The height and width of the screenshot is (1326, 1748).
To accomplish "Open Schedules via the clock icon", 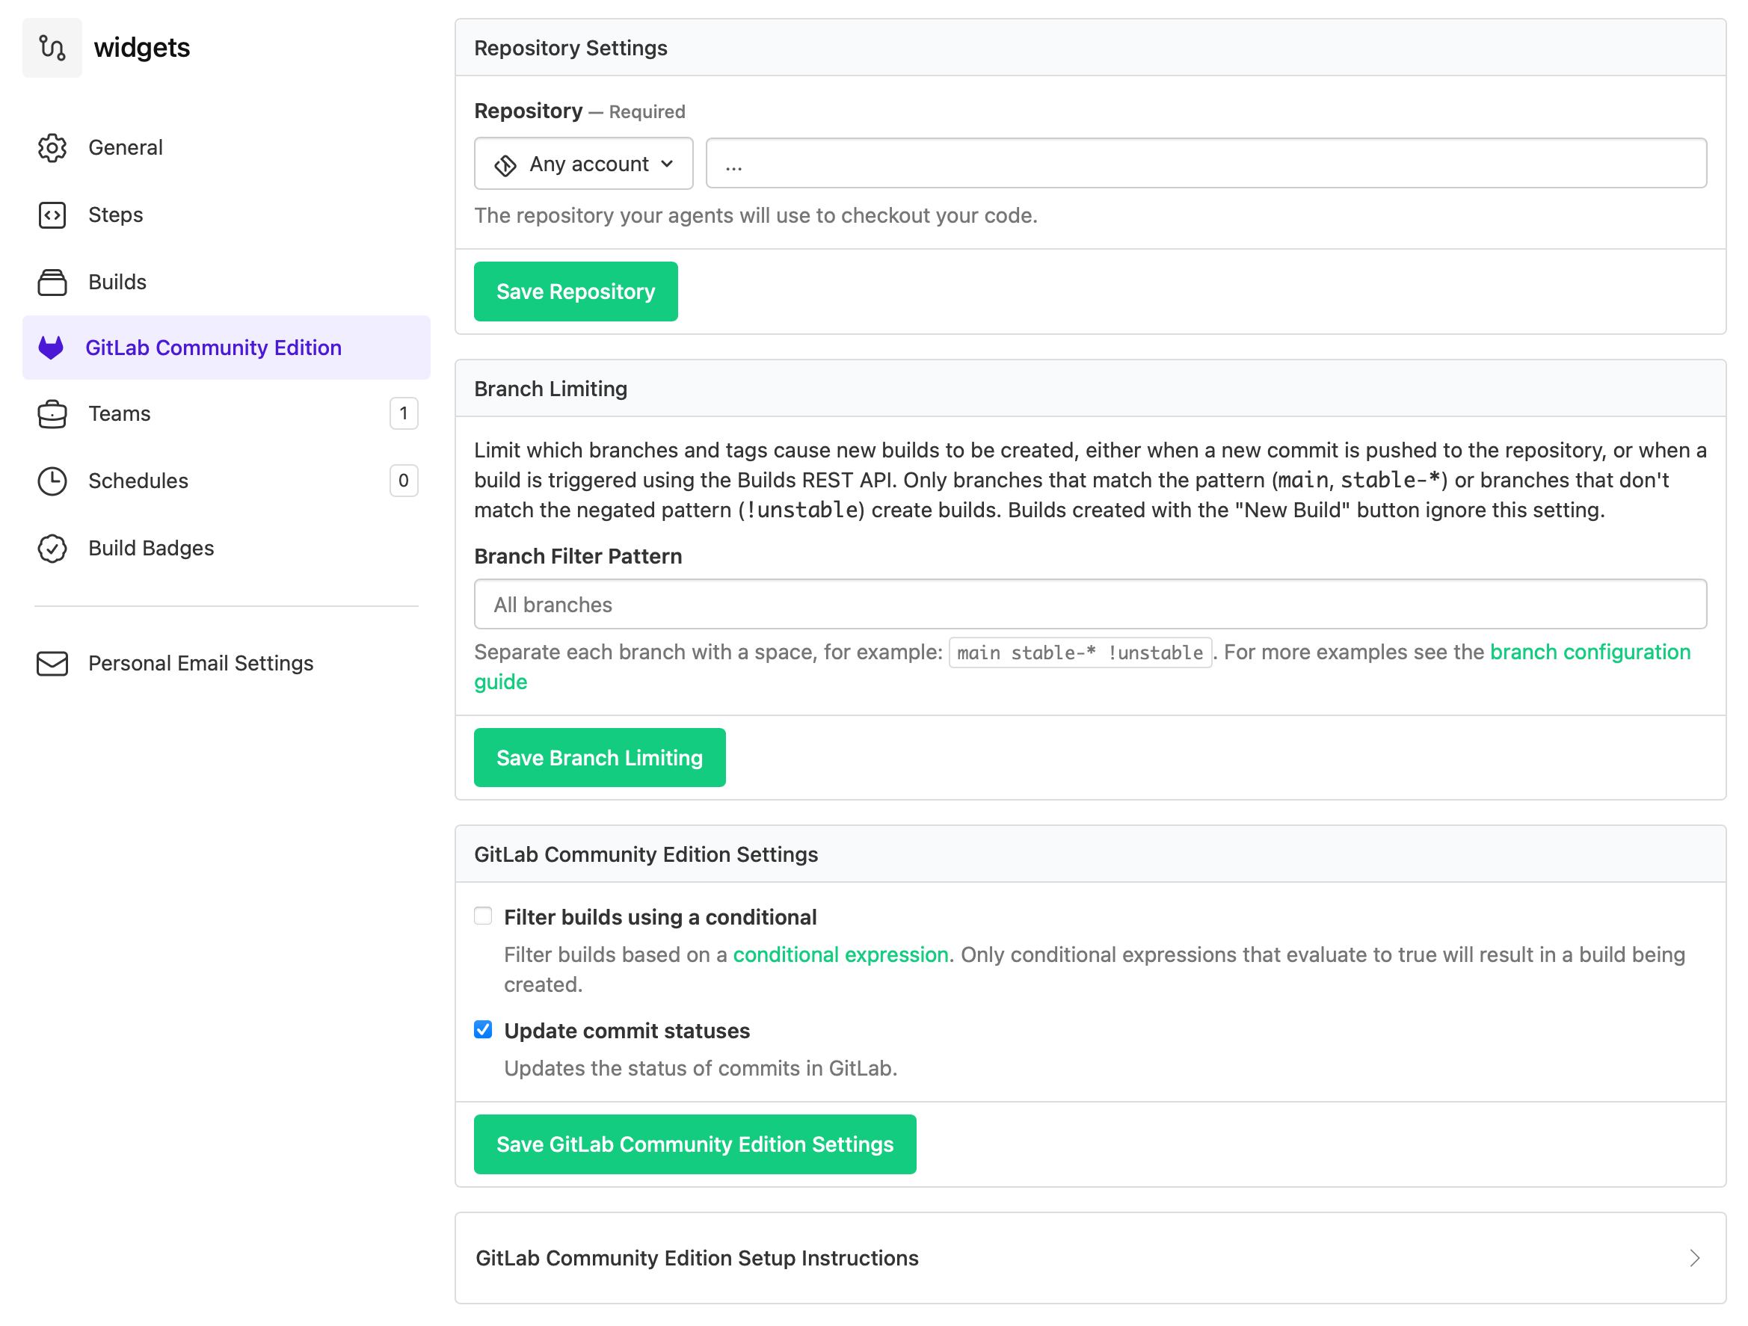I will (52, 481).
